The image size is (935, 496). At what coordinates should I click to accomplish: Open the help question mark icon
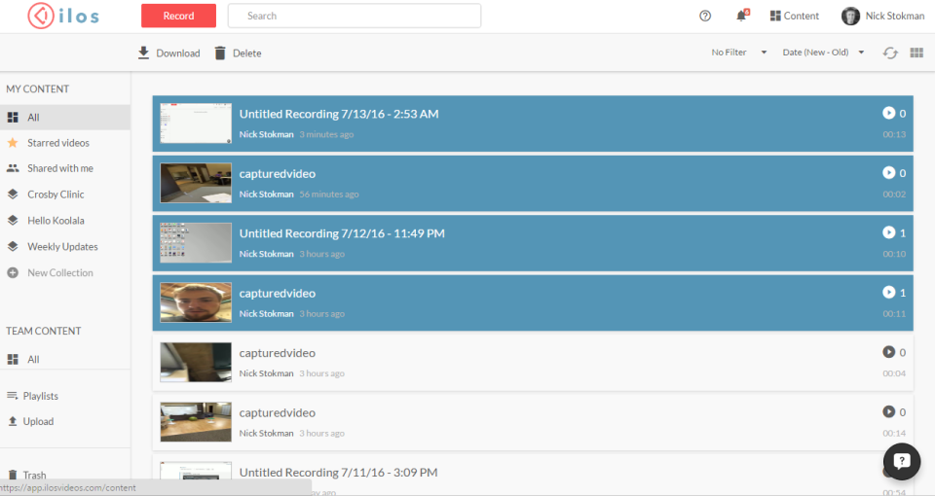coord(705,16)
